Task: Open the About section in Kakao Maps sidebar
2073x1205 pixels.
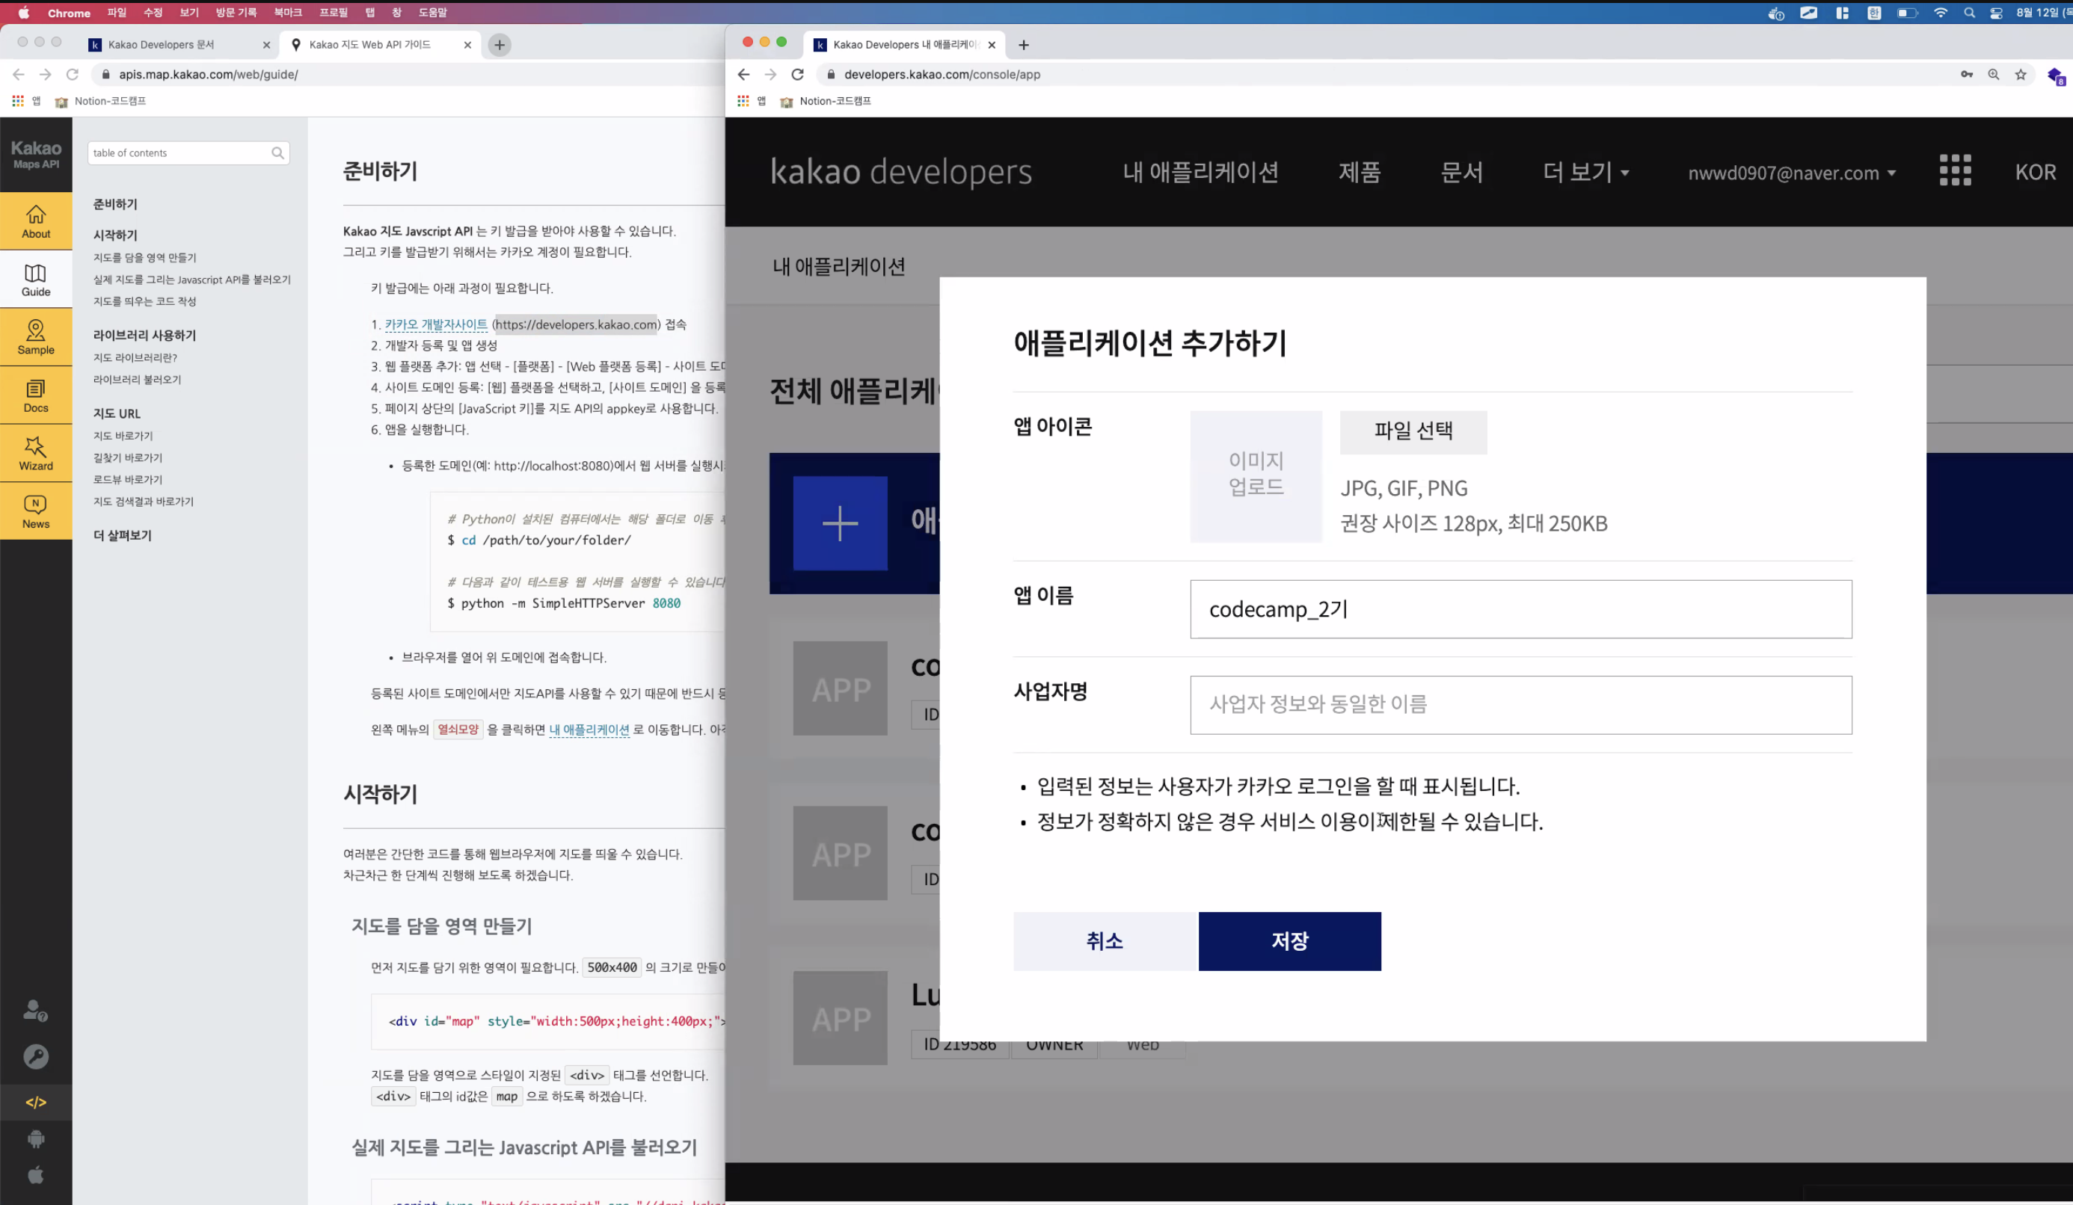Action: pos(35,221)
